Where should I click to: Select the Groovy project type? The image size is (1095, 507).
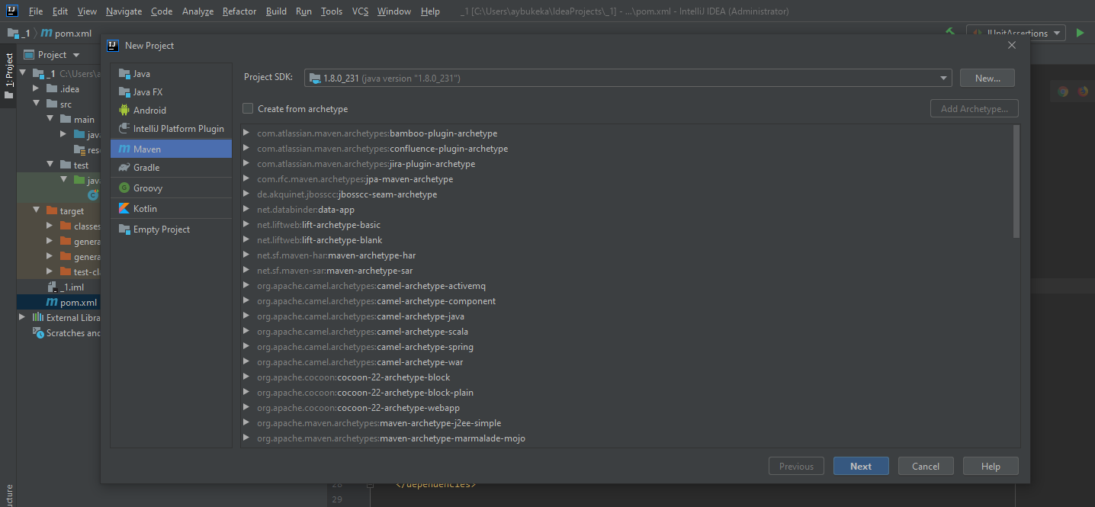(171, 188)
